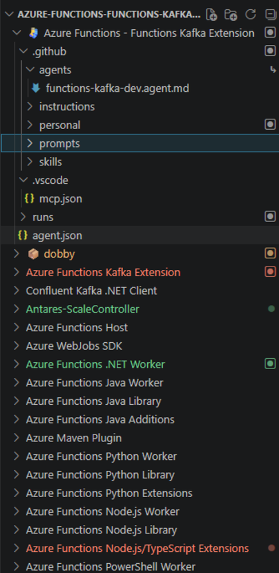Screen dimensions: 279x573
Task: Click the arrow indicator on the agents row
Action: (x=273, y=70)
